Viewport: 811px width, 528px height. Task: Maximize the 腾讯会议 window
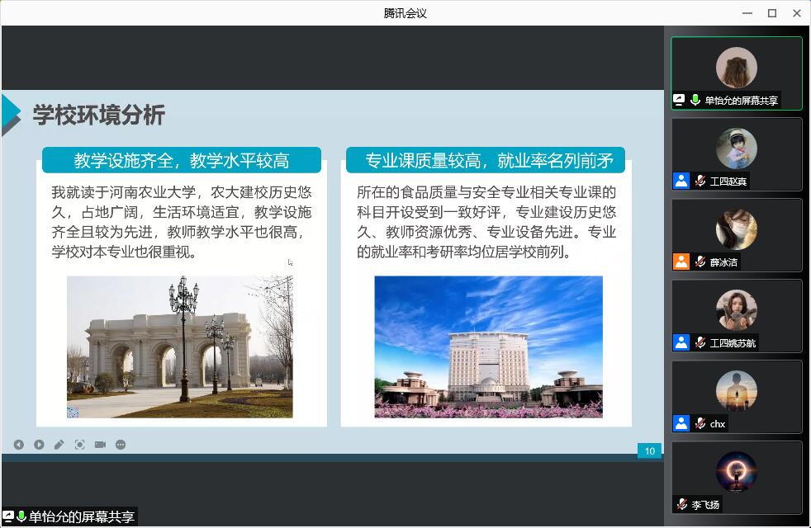pos(772,13)
